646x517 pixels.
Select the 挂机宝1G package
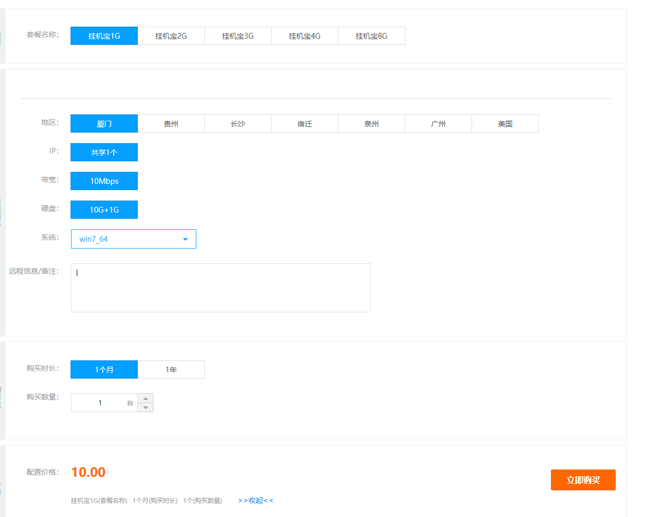(x=104, y=36)
